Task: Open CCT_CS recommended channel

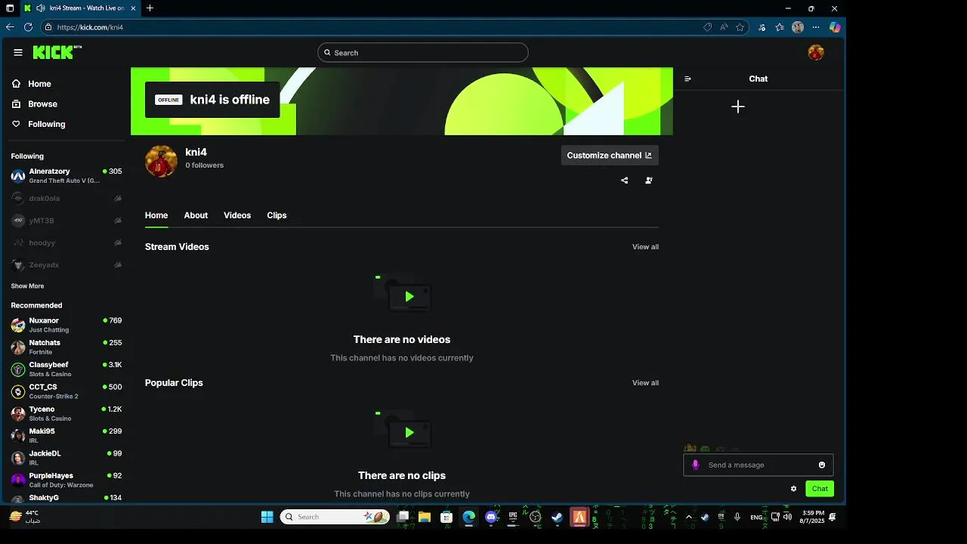Action: (x=66, y=391)
